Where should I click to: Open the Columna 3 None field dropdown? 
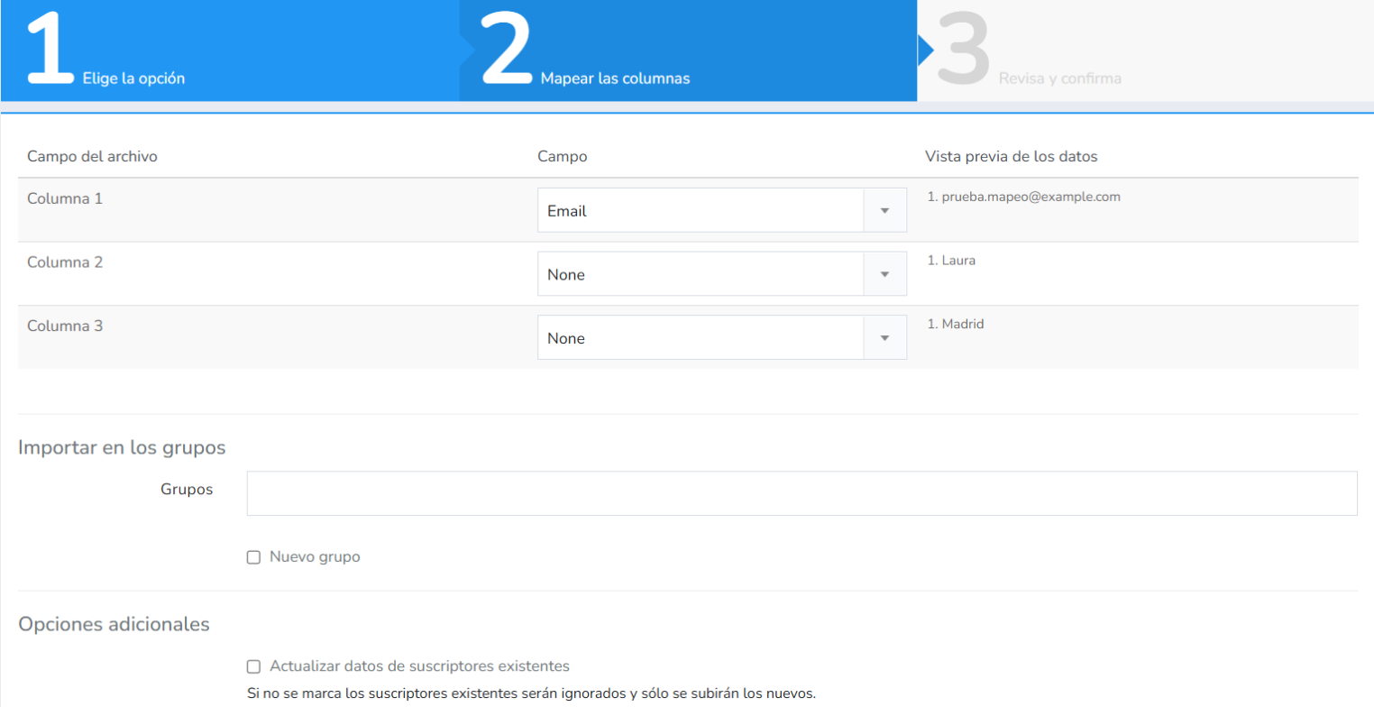coord(721,338)
